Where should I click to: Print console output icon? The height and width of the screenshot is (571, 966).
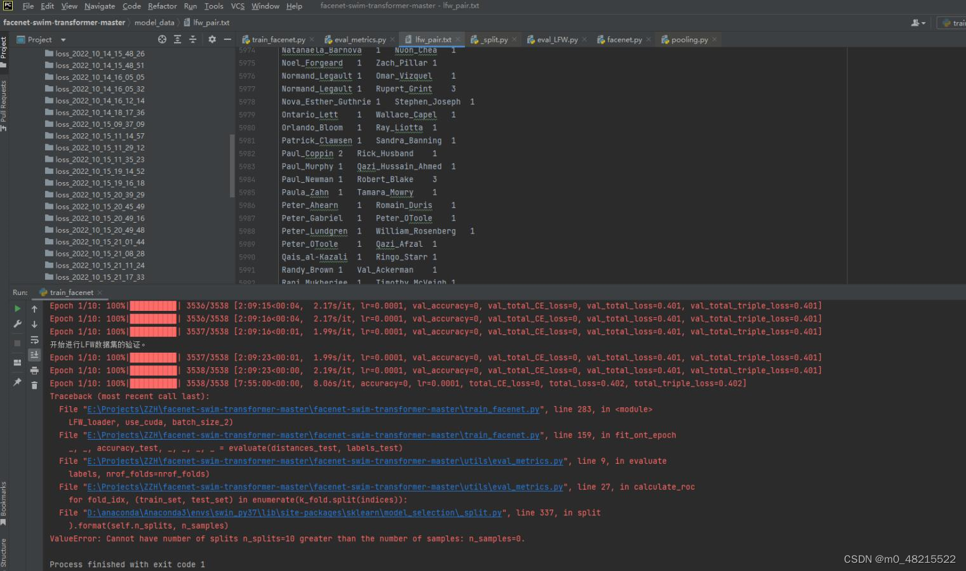click(34, 371)
